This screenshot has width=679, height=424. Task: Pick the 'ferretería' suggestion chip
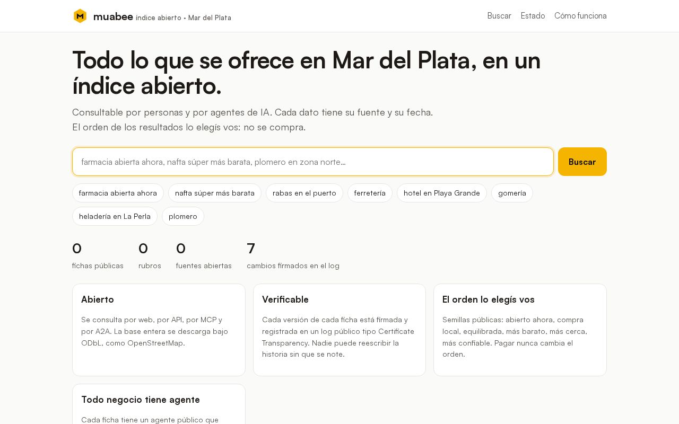point(370,193)
